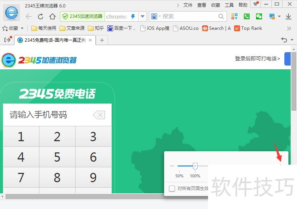Open the 工具 menu
Image resolution: width=297 pixels, height=209 pixels.
229,5
